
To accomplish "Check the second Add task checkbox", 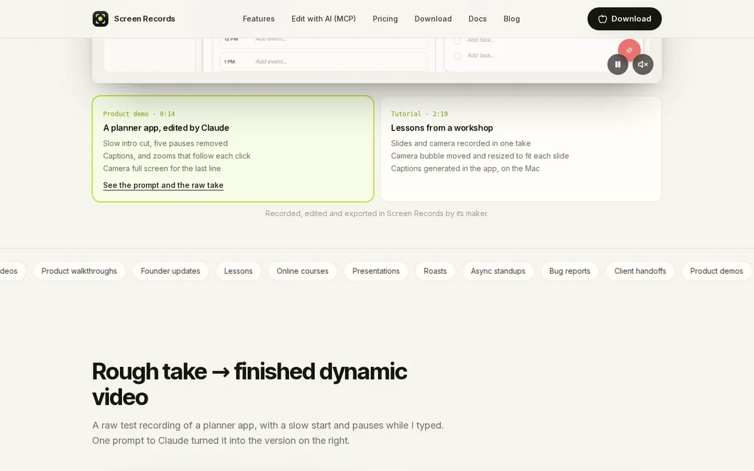I will 457,56.
